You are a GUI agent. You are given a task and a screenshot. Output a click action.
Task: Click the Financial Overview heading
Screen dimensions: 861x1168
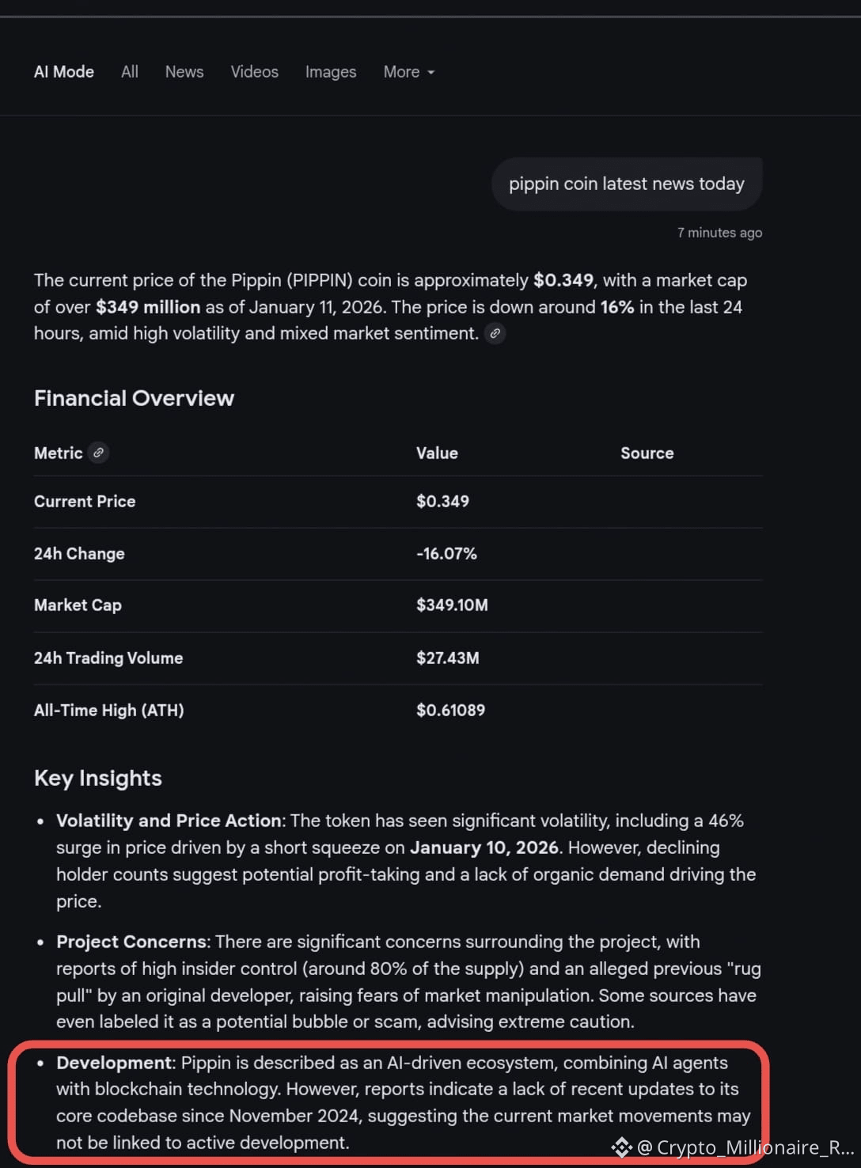pyautogui.click(x=135, y=398)
